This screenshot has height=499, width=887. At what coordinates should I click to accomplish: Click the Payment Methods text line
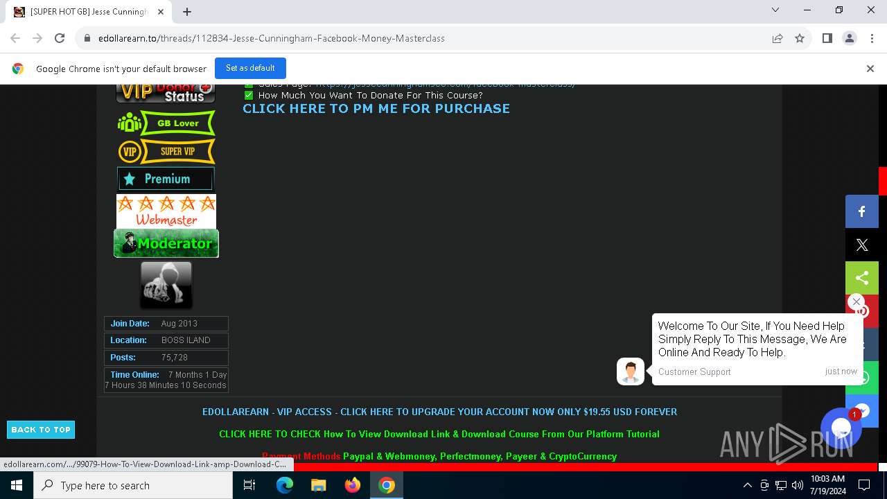439,456
